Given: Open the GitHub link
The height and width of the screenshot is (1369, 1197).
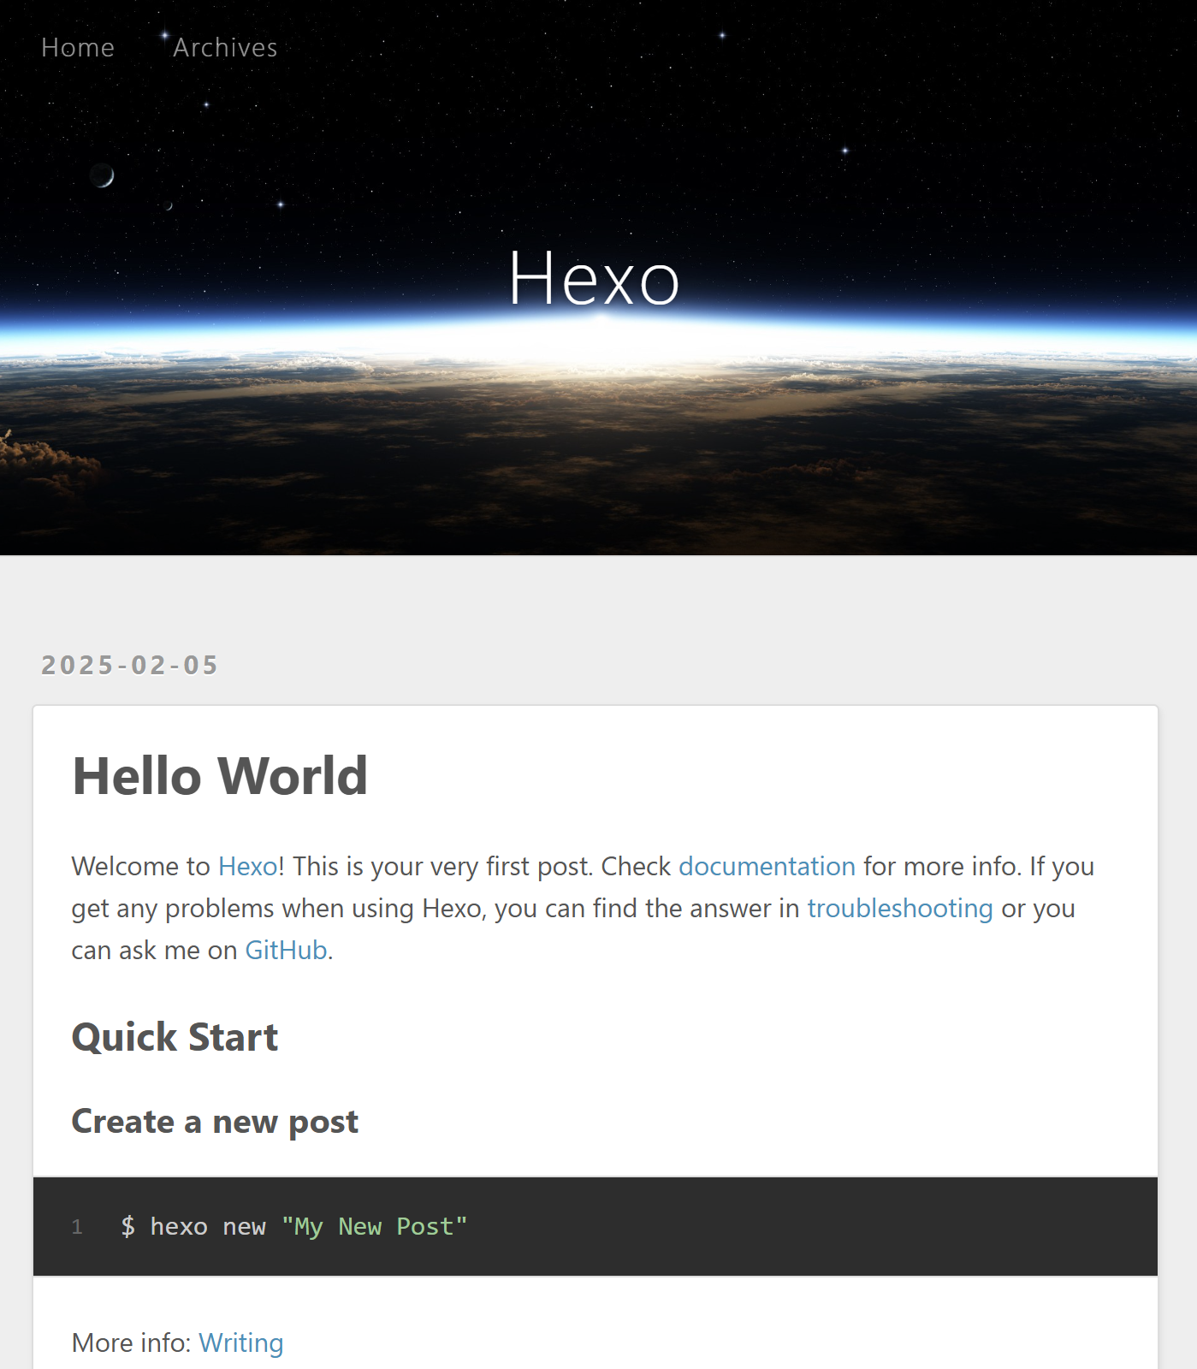Looking at the screenshot, I should tap(286, 951).
